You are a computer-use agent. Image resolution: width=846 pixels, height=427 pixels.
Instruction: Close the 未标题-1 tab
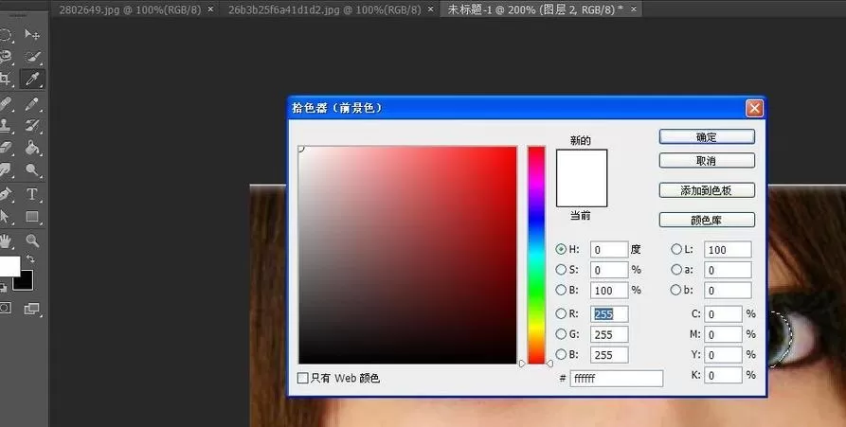(634, 9)
